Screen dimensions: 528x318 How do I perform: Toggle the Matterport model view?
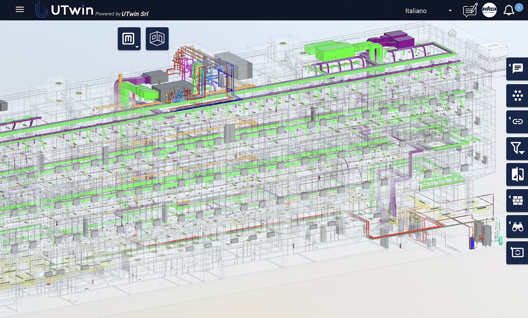[128, 38]
